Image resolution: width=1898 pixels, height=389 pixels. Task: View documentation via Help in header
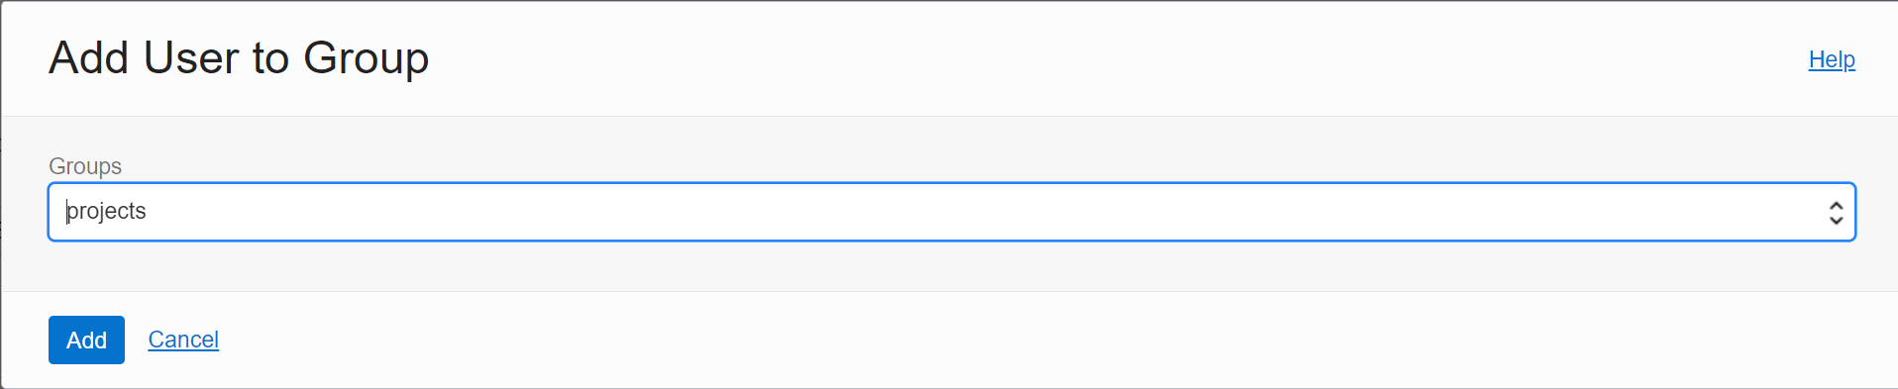(x=1832, y=59)
